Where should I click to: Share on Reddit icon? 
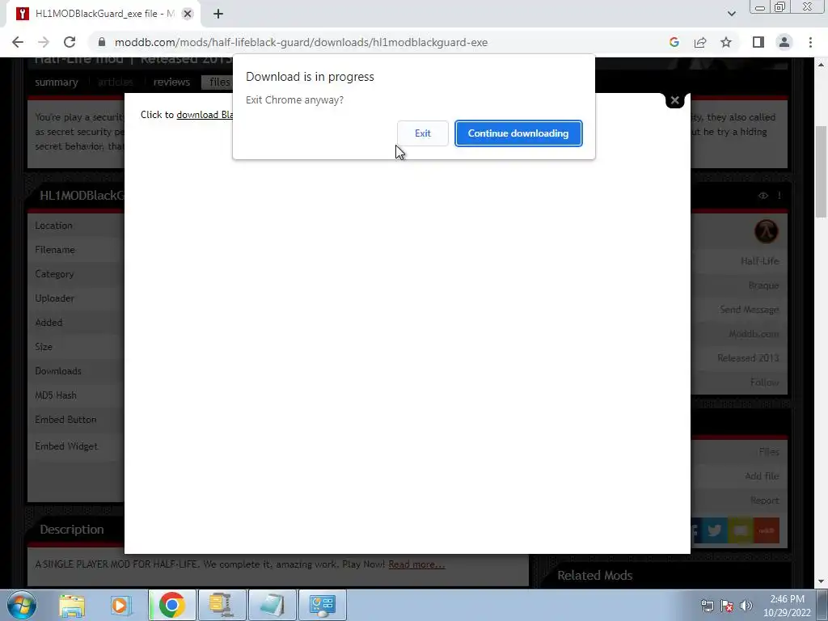[767, 530]
